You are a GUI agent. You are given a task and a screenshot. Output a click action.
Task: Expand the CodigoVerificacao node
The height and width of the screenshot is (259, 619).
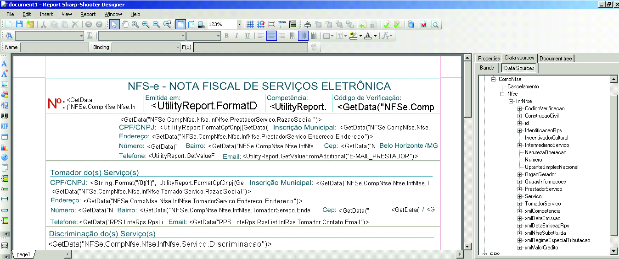(x=520, y=108)
